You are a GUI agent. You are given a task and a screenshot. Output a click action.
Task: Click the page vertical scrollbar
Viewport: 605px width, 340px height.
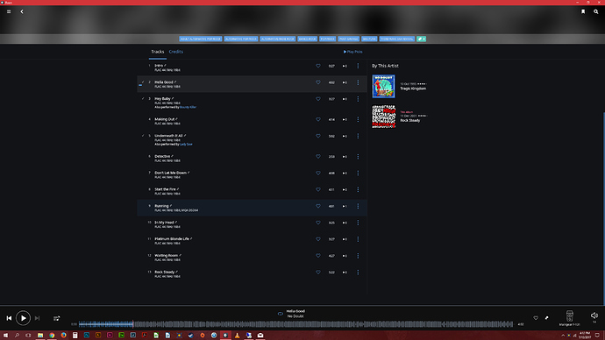click(603, 209)
